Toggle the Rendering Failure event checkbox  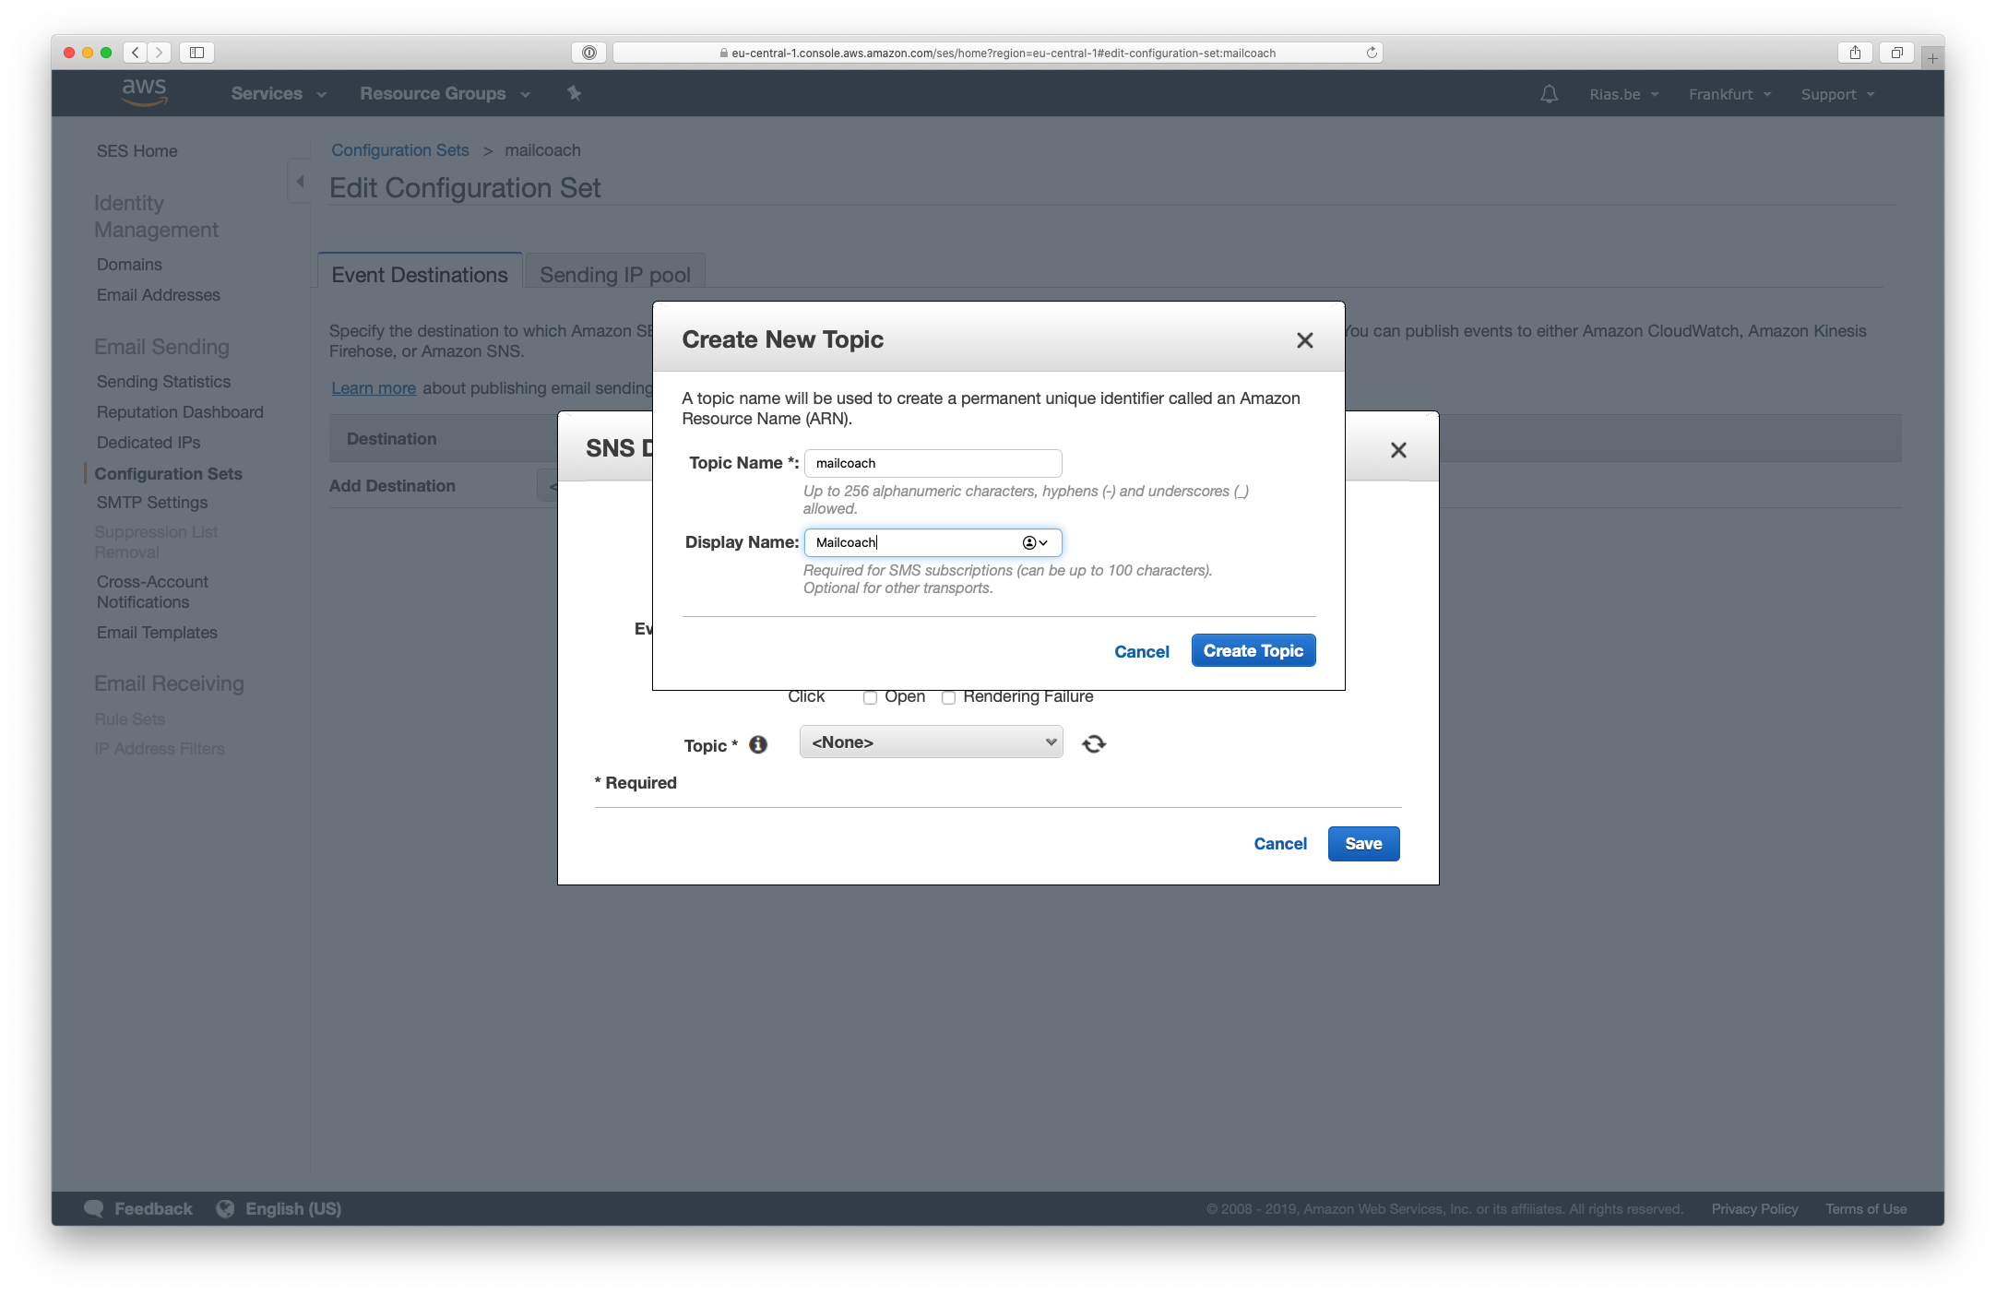[x=947, y=695]
